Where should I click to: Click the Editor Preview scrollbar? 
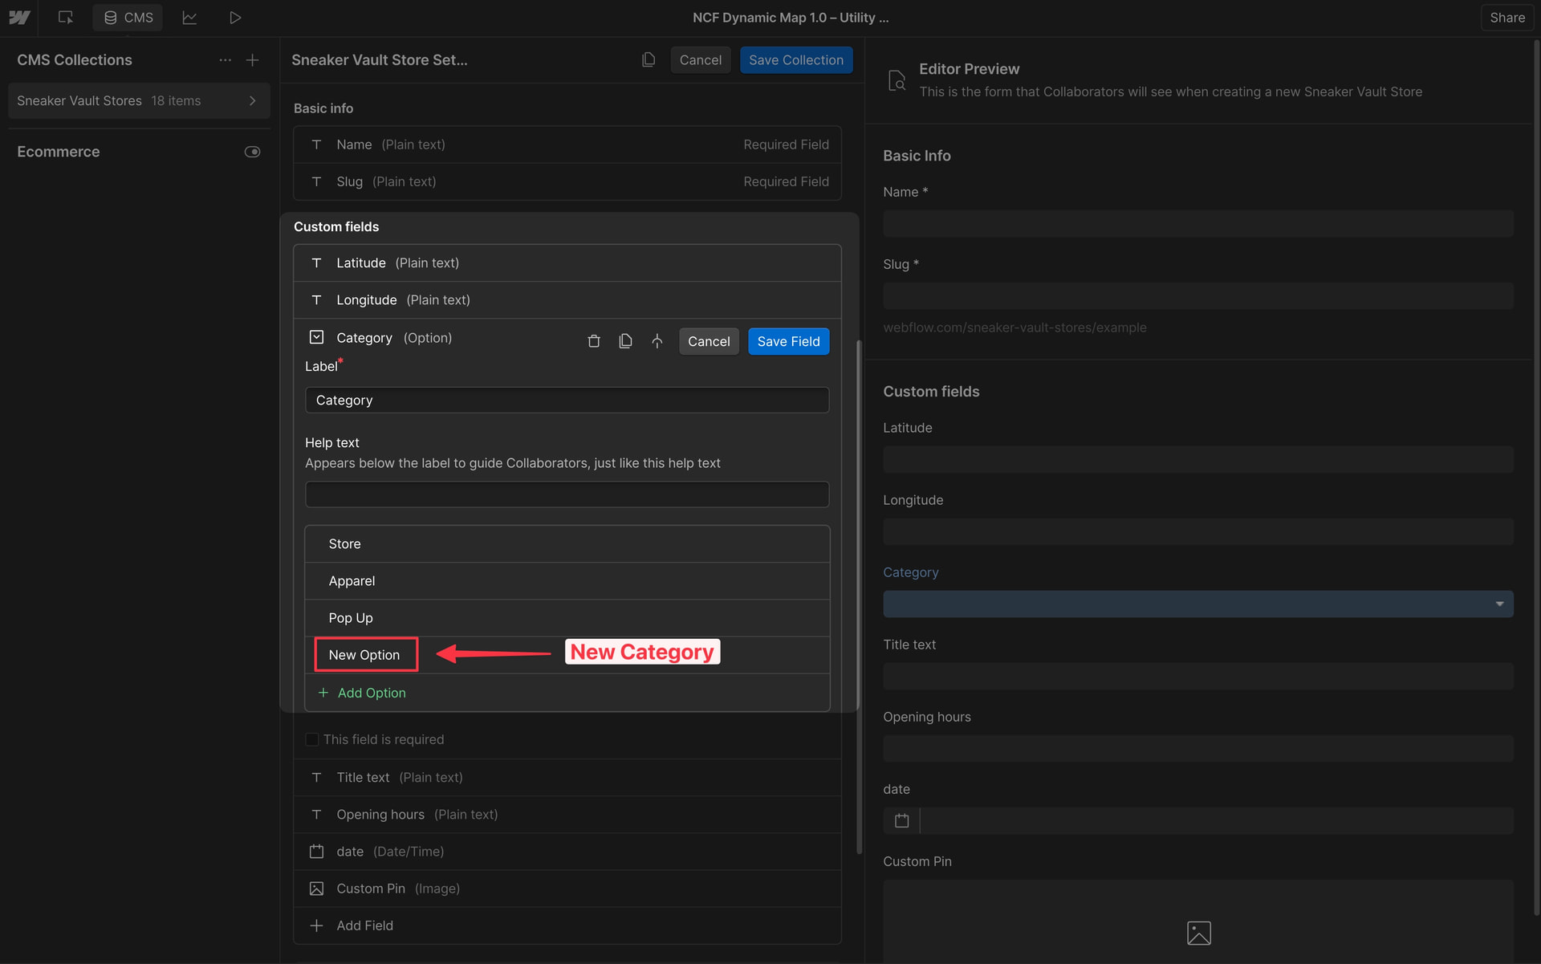pyautogui.click(x=1536, y=478)
